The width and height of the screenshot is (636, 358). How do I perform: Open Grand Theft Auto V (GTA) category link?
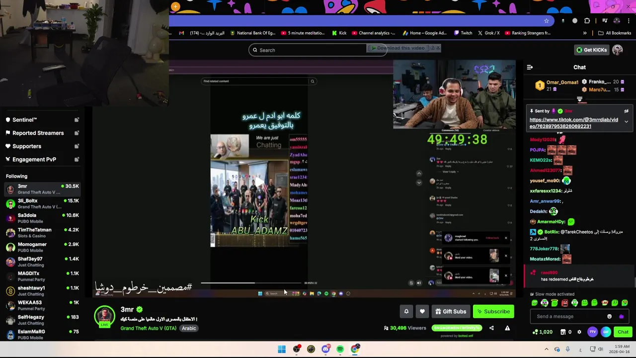pyautogui.click(x=148, y=328)
